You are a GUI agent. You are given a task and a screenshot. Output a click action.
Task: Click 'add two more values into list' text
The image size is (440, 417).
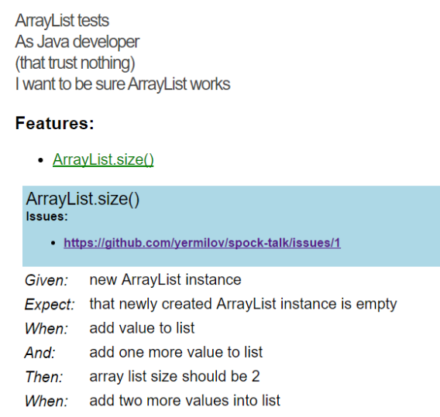[184, 401]
